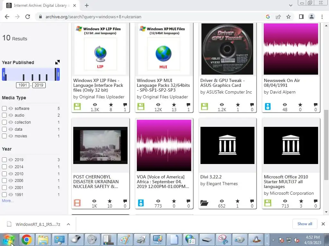Show all downloads
The height and width of the screenshot is (246, 329).
point(305,224)
